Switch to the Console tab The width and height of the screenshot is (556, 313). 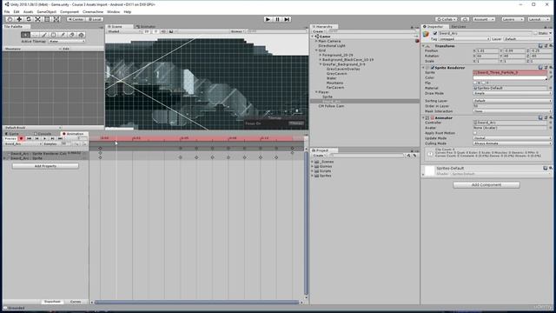pos(43,134)
